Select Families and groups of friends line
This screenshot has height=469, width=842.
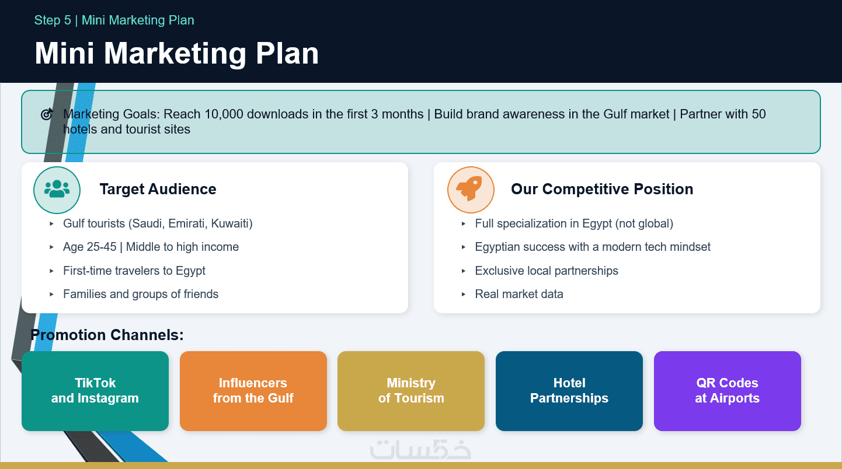141,294
